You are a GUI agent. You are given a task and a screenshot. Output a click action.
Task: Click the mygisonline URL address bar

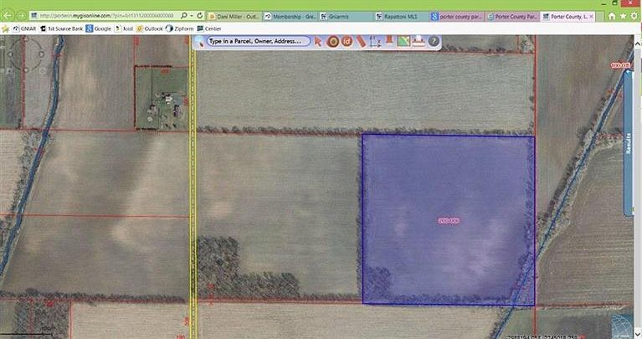pyautogui.click(x=107, y=16)
